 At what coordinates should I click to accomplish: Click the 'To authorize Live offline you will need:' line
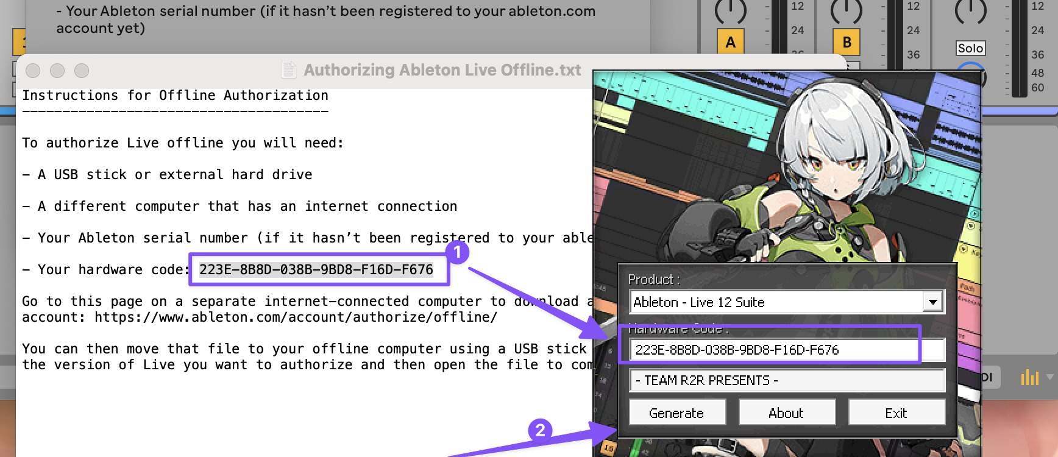pyautogui.click(x=183, y=143)
